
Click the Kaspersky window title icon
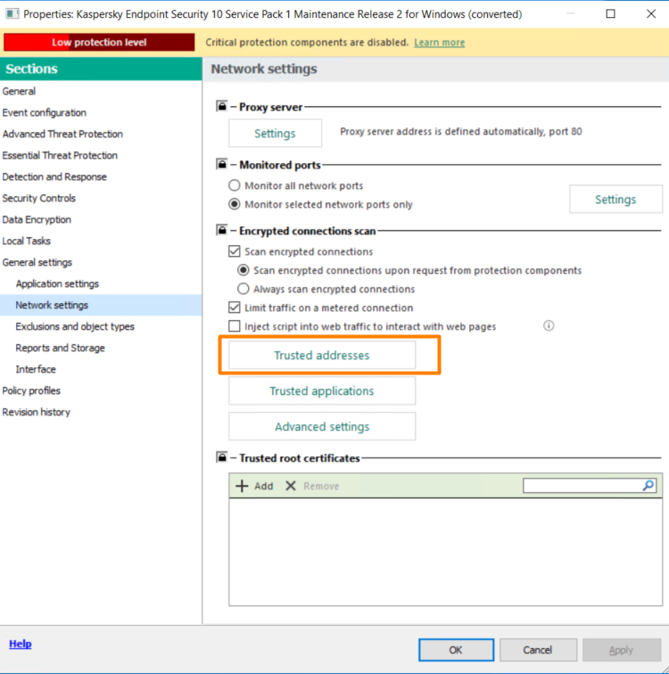[x=12, y=13]
